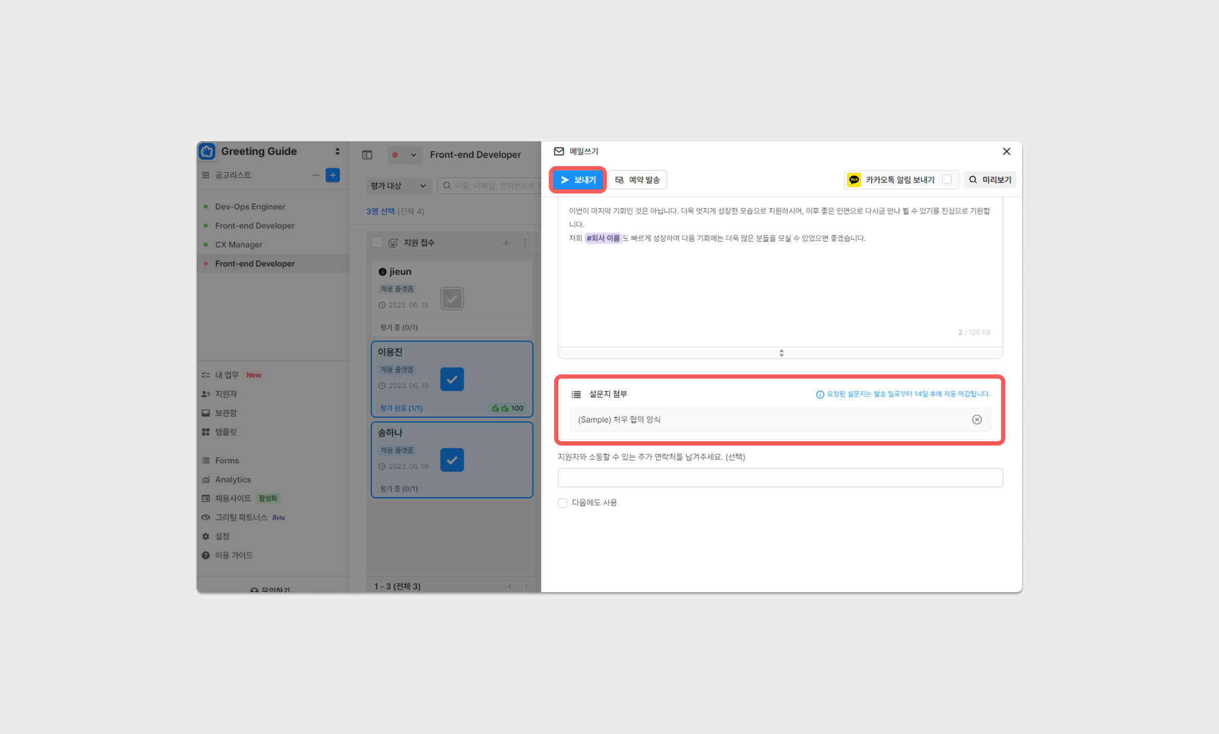Viewport: 1219px width, 734px height.
Task: Open 이용 가이드 help guide
Action: [x=234, y=555]
